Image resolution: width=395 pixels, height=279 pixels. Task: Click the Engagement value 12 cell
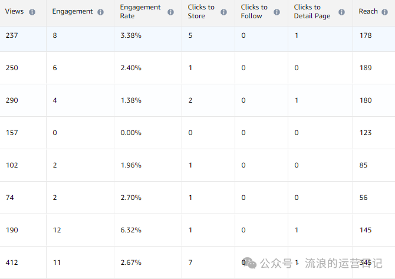56,230
